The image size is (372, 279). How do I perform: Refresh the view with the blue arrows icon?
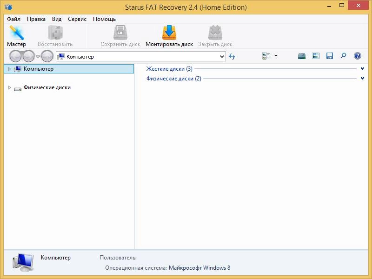click(x=232, y=56)
